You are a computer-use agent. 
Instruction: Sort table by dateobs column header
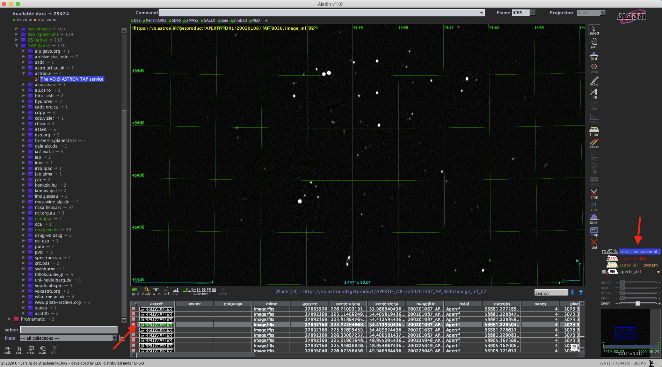pos(502,304)
